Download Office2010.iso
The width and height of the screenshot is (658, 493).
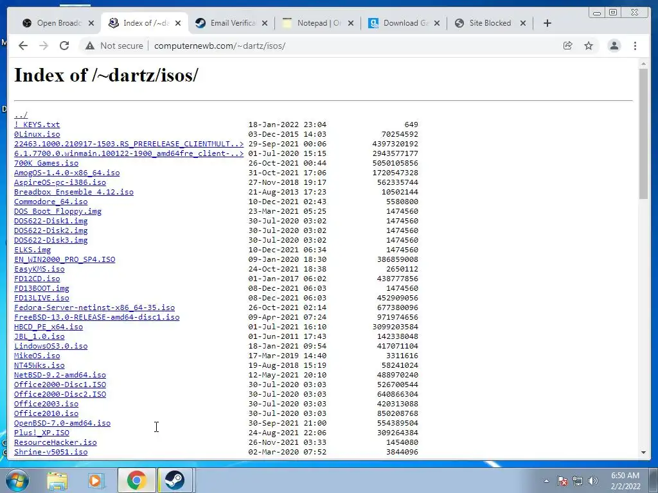[x=46, y=414]
